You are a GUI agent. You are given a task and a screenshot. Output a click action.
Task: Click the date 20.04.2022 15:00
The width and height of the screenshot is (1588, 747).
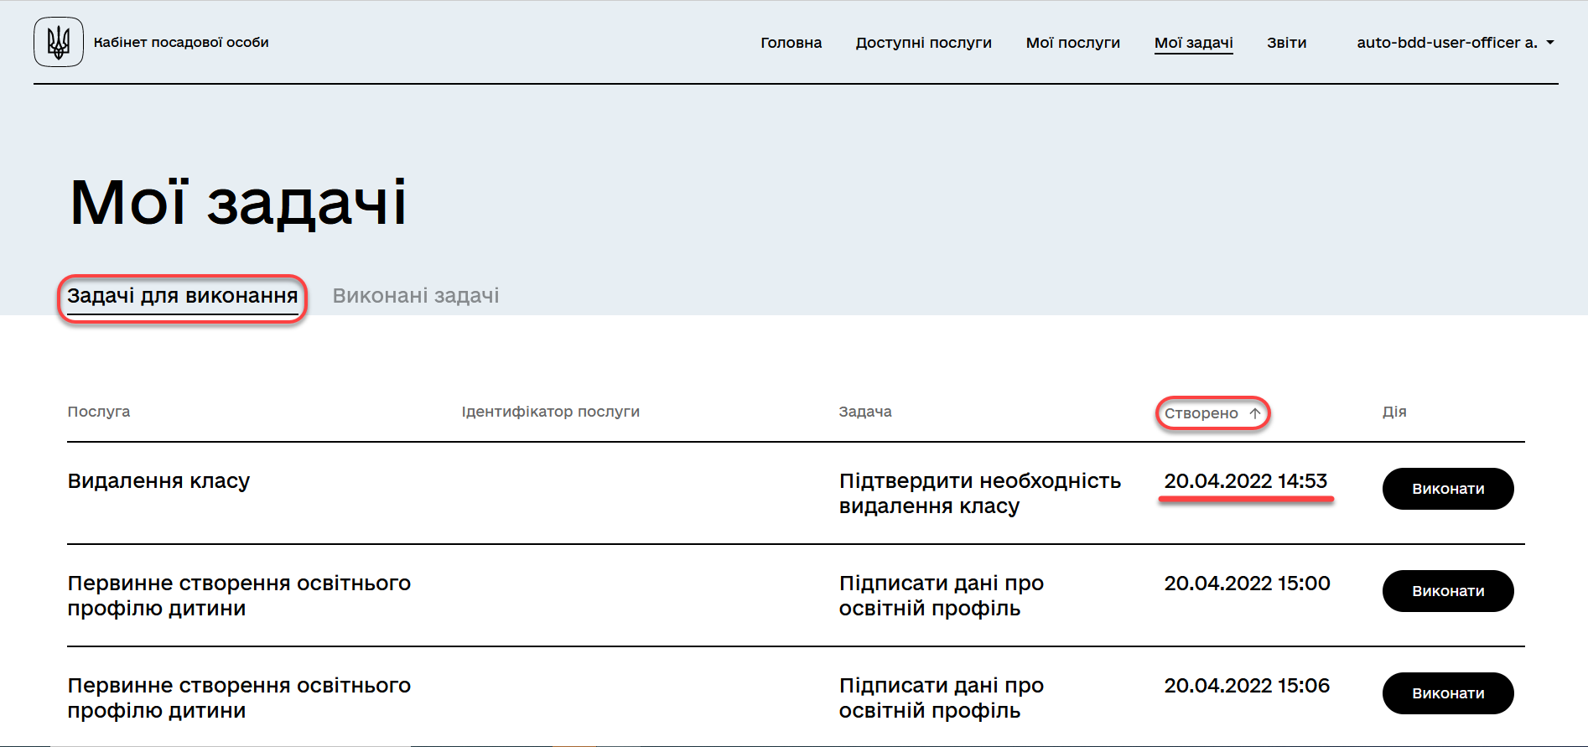(x=1247, y=584)
